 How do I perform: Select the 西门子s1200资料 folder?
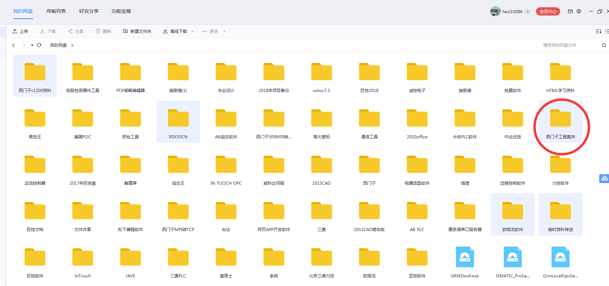35,75
